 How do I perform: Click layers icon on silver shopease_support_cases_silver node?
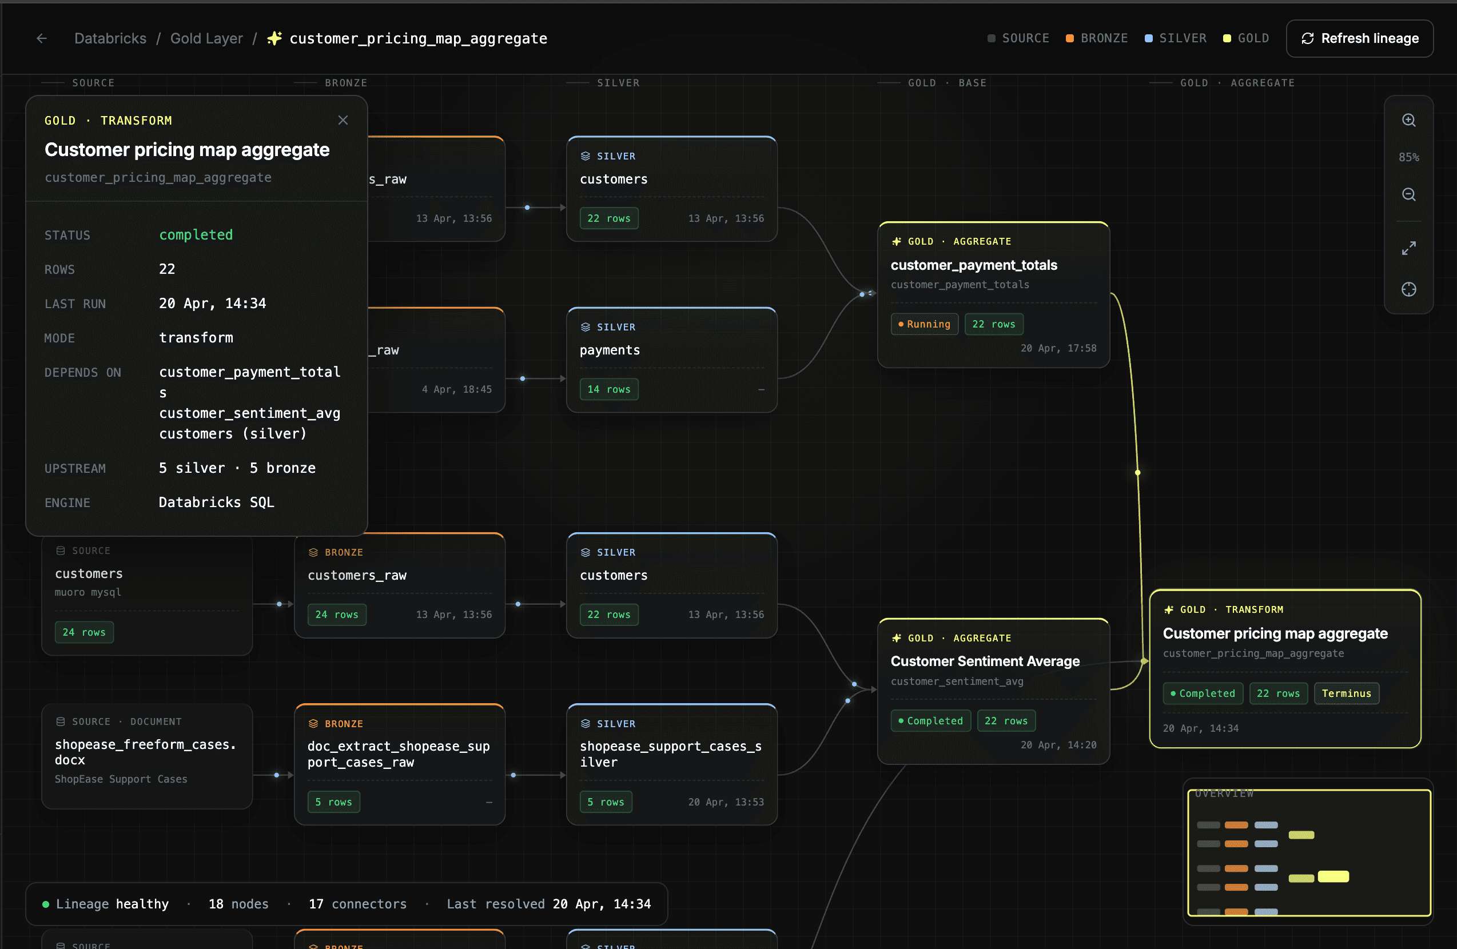[585, 723]
